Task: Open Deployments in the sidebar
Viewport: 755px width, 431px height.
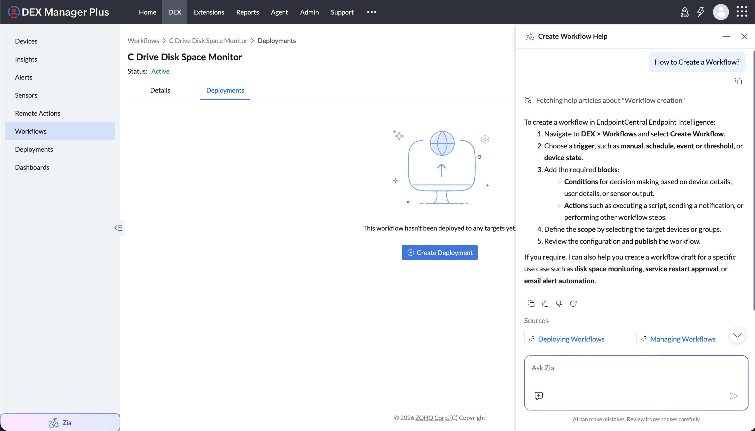Action: click(x=60, y=149)
